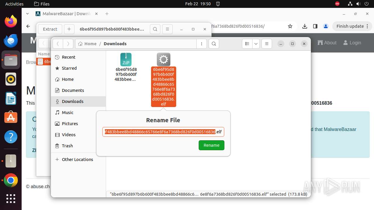374x210 pixels.
Task: Open the Files app menu in top bar
Action: (42, 4)
